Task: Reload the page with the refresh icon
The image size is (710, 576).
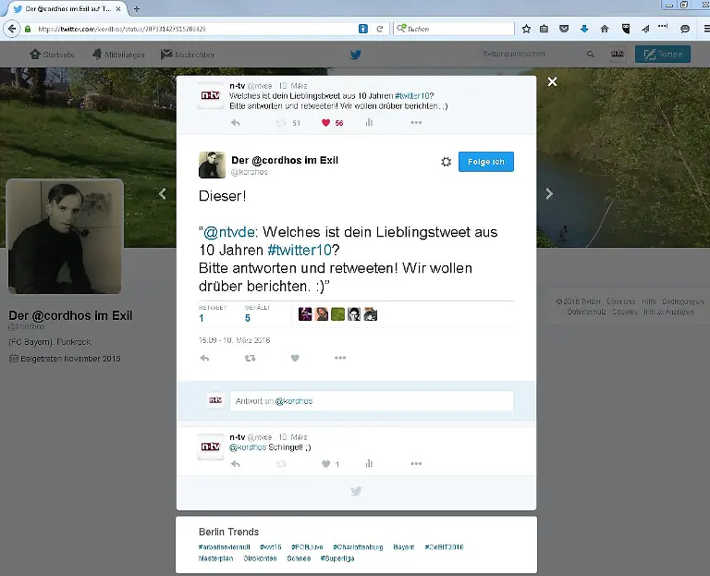Action: [x=380, y=29]
